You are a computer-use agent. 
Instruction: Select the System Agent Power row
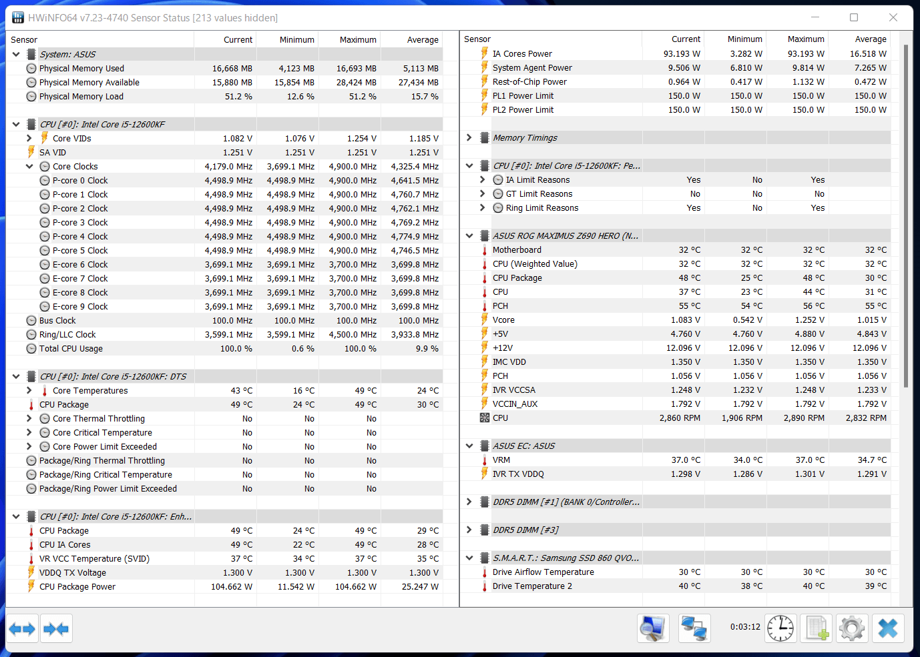pyautogui.click(x=676, y=67)
